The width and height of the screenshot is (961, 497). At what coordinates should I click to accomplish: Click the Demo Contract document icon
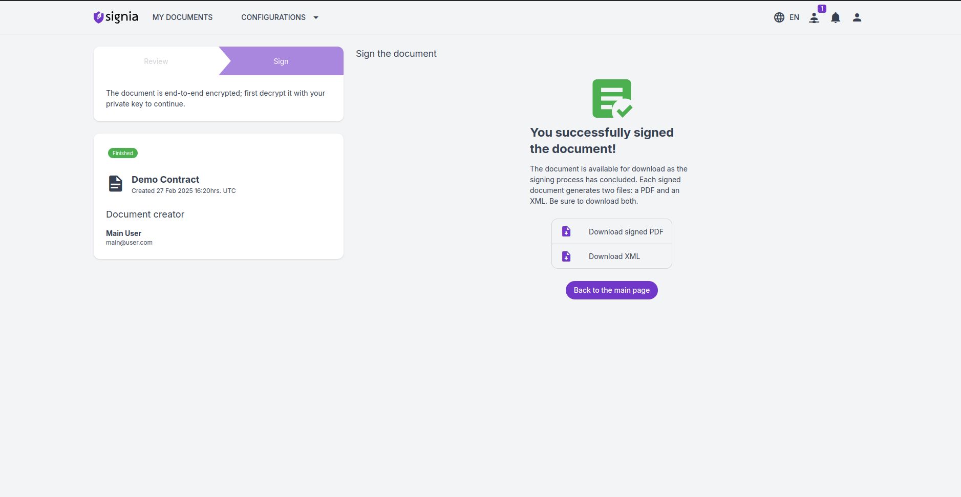116,183
